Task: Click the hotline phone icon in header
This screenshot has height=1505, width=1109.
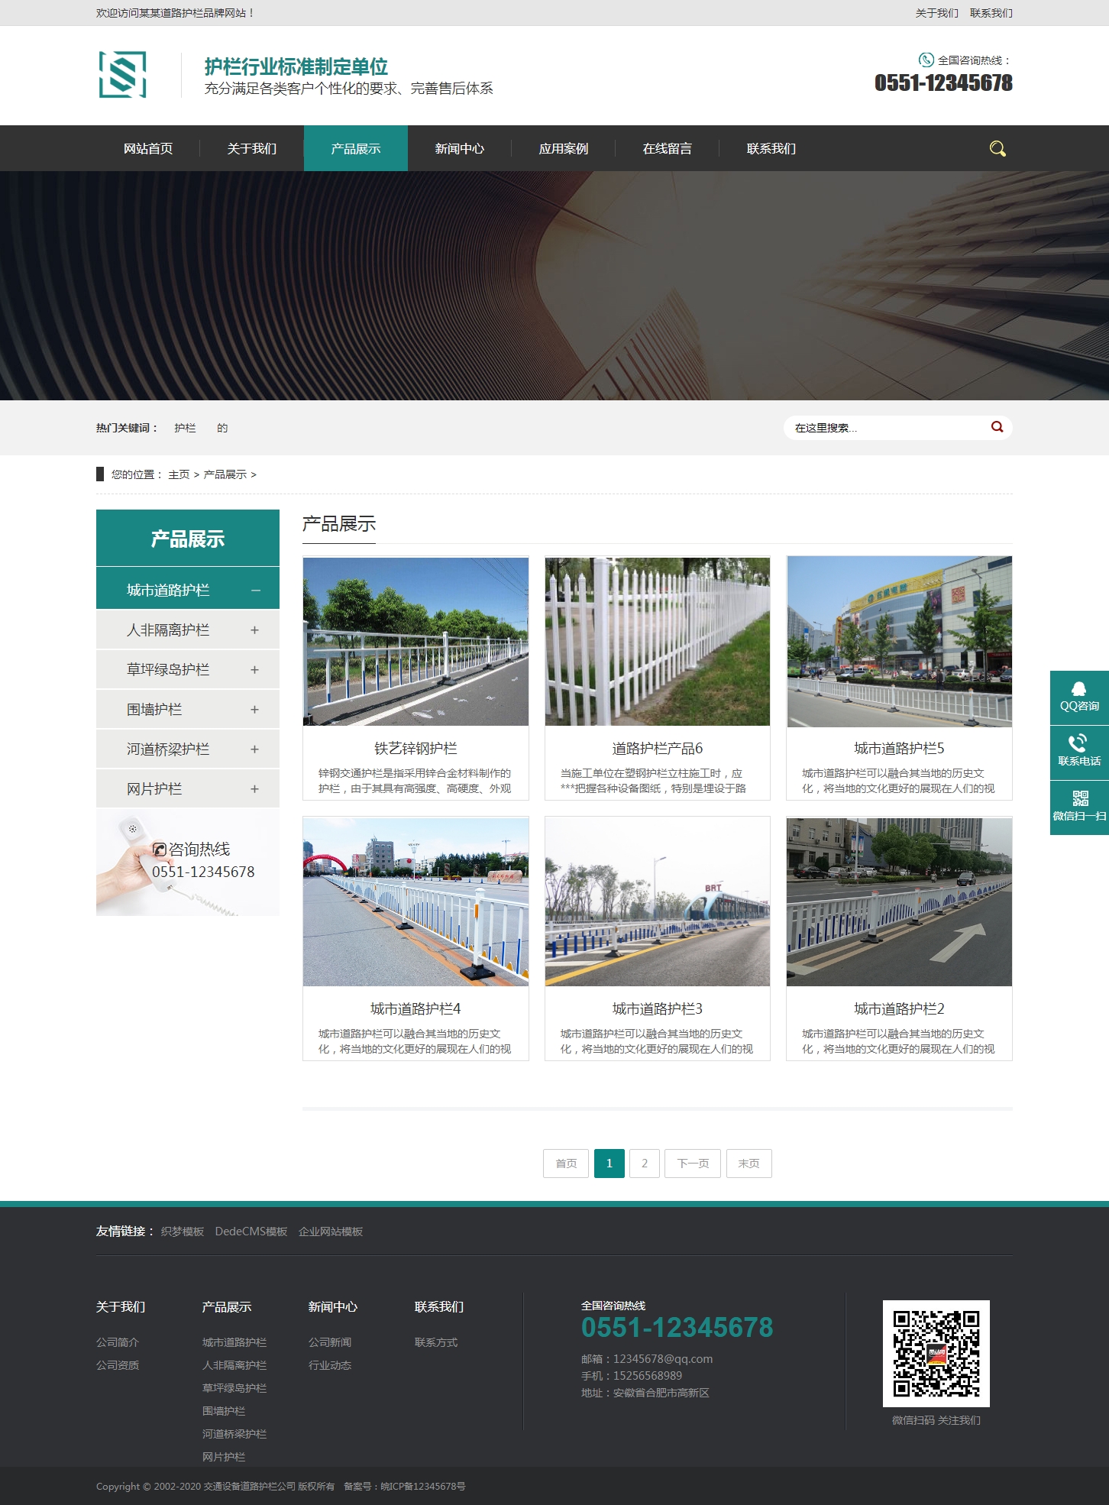Action: pos(926,60)
